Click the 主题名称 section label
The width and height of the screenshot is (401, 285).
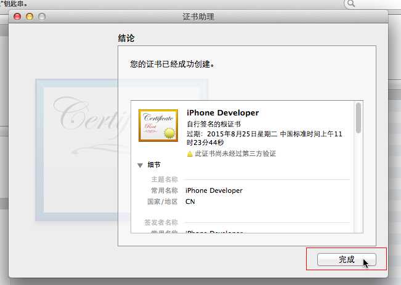[164, 179]
